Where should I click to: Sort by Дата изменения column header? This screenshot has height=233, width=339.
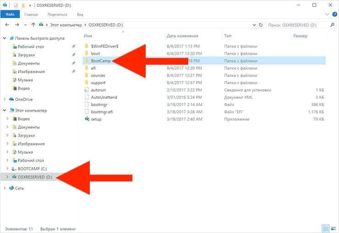tap(182, 36)
